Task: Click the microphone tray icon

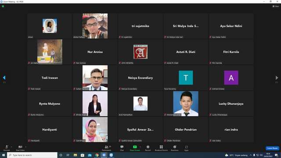Action: coord(254,155)
